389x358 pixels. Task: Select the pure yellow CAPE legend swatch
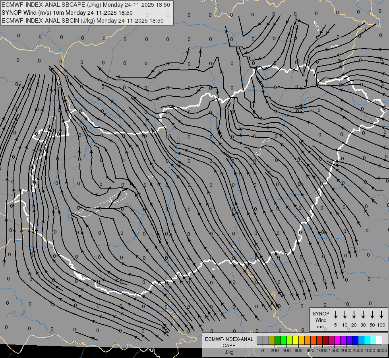(296, 340)
